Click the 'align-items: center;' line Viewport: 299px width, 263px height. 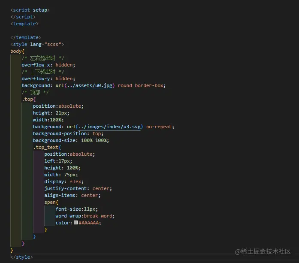(72, 195)
